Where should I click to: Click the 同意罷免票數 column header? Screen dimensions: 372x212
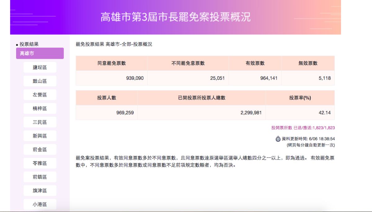click(112, 63)
